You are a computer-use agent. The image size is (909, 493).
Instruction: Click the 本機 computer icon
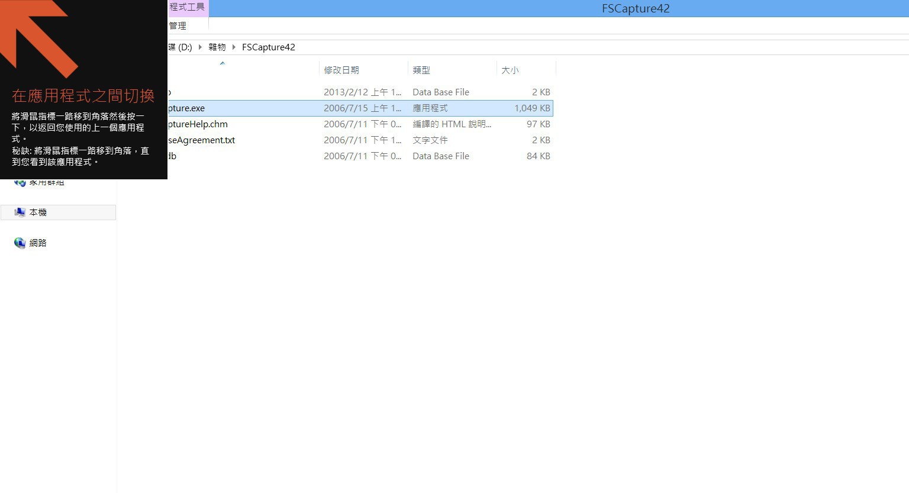point(20,212)
